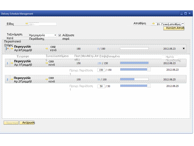The width and height of the screenshot is (194, 146).
Task: Remove target row with the X icon
Action: (x=183, y=48)
